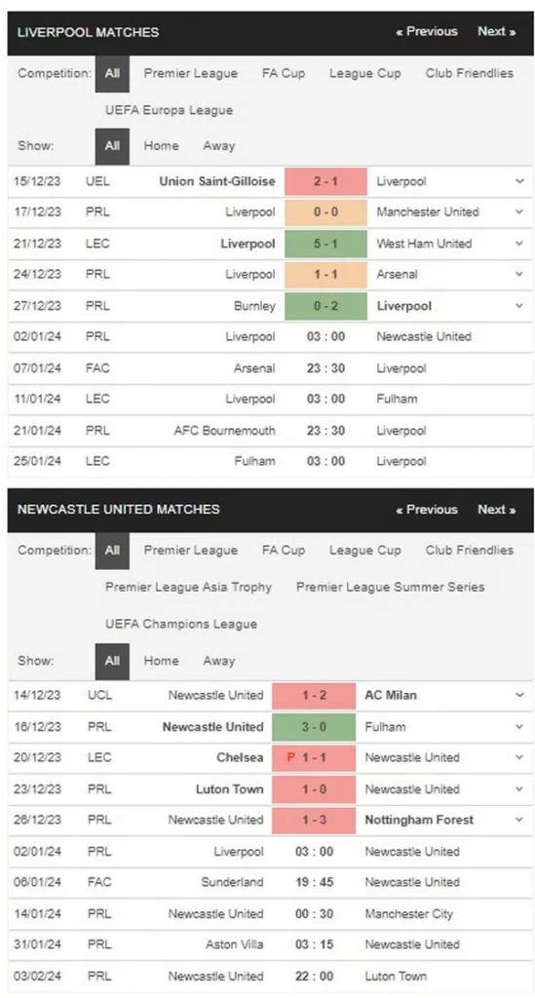Open the Nottingham Forest team link
The width and height of the screenshot is (535, 998).
(x=419, y=820)
